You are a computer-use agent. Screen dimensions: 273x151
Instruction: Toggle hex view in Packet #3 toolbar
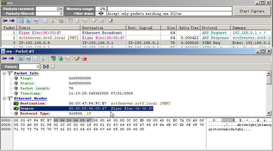pos(28,59)
